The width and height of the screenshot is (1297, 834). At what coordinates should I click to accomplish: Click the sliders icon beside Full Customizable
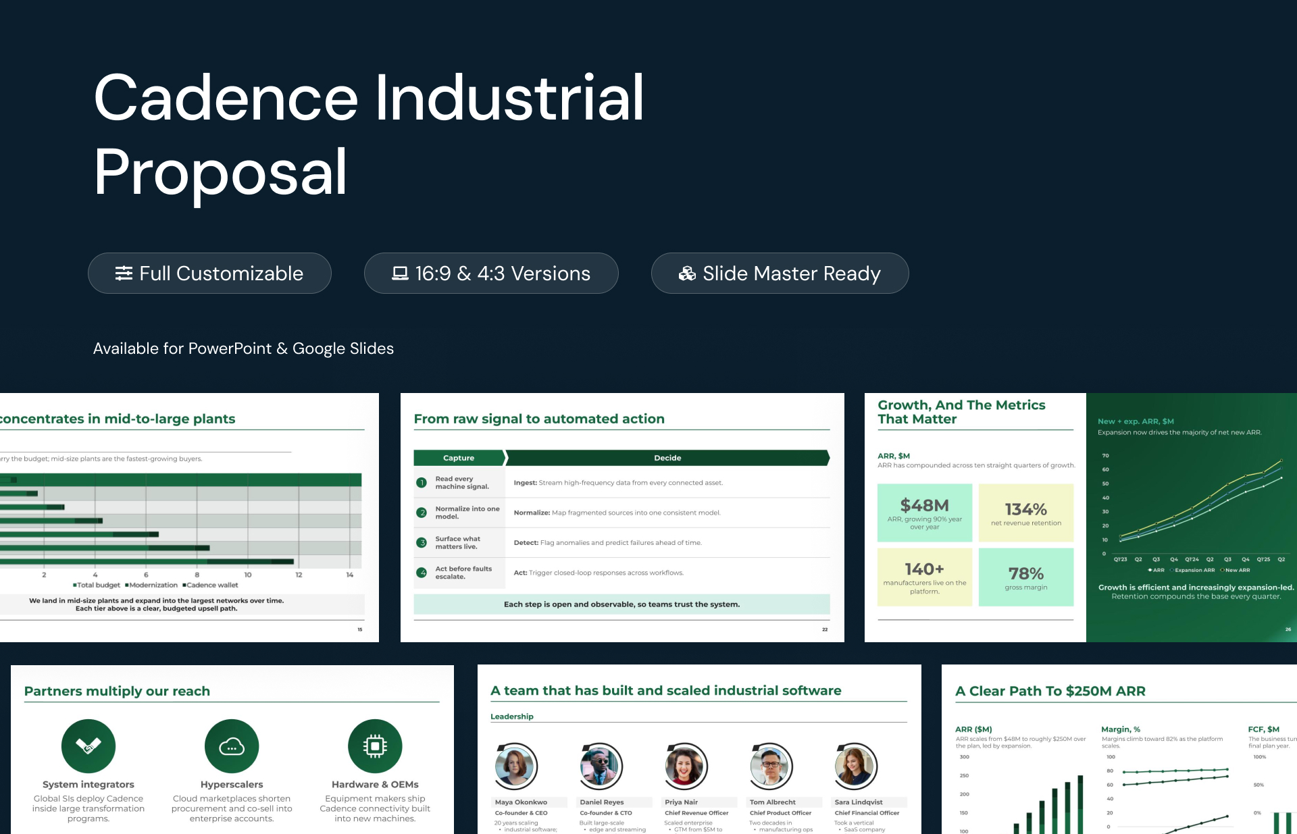pyautogui.click(x=124, y=273)
